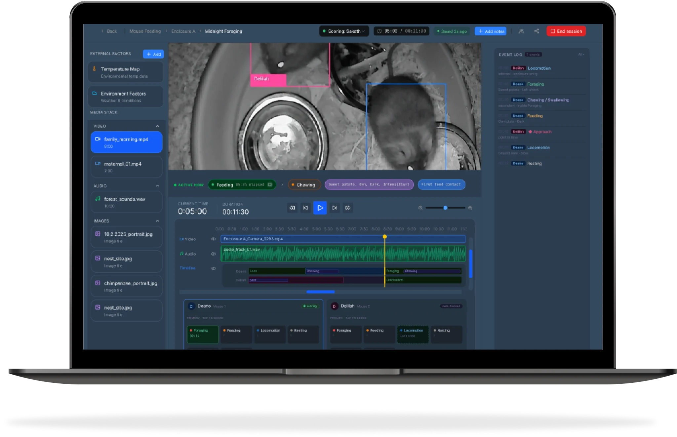Mute the Audio track speaker toggle
This screenshot has height=437, width=677.
pyautogui.click(x=213, y=254)
